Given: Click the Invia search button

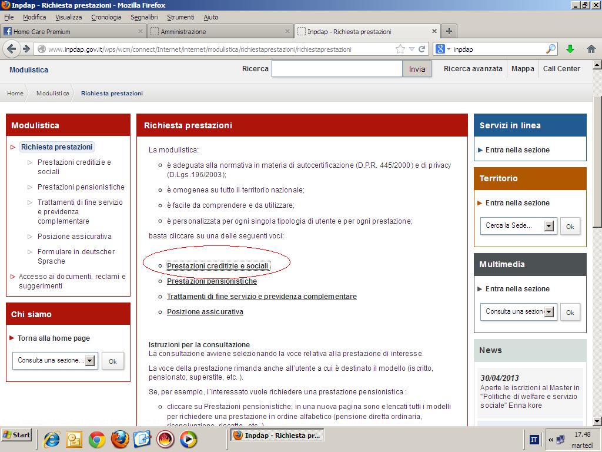Looking at the screenshot, I should click(417, 69).
